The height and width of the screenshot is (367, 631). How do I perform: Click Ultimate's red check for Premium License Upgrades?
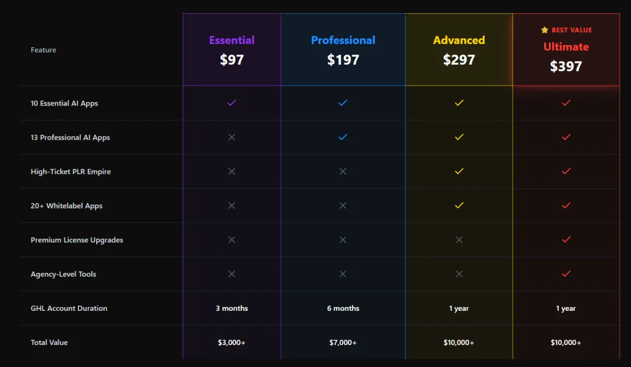point(566,239)
